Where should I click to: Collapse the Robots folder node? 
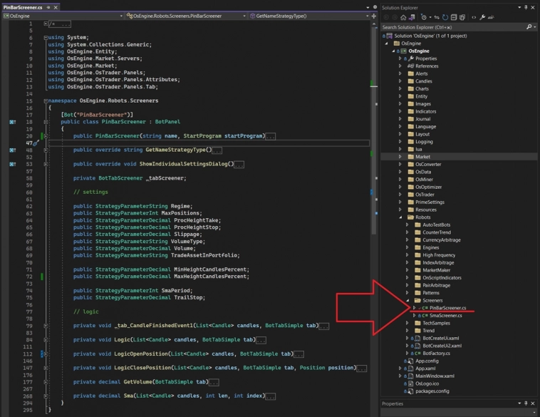coord(400,217)
